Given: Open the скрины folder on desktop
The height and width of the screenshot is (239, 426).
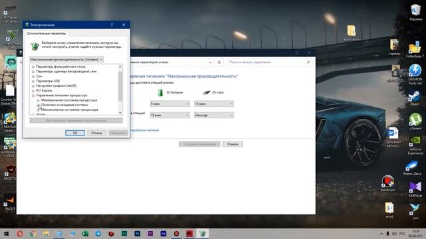Looking at the screenshot, I should [x=394, y=47].
